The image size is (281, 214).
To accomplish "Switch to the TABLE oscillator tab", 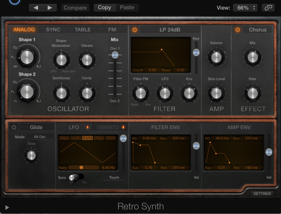I will tap(83, 30).
